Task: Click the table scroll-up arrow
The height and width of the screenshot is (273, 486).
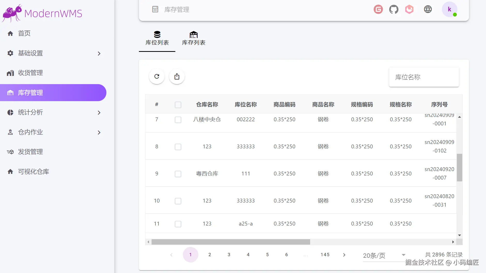Action: tap(459, 117)
